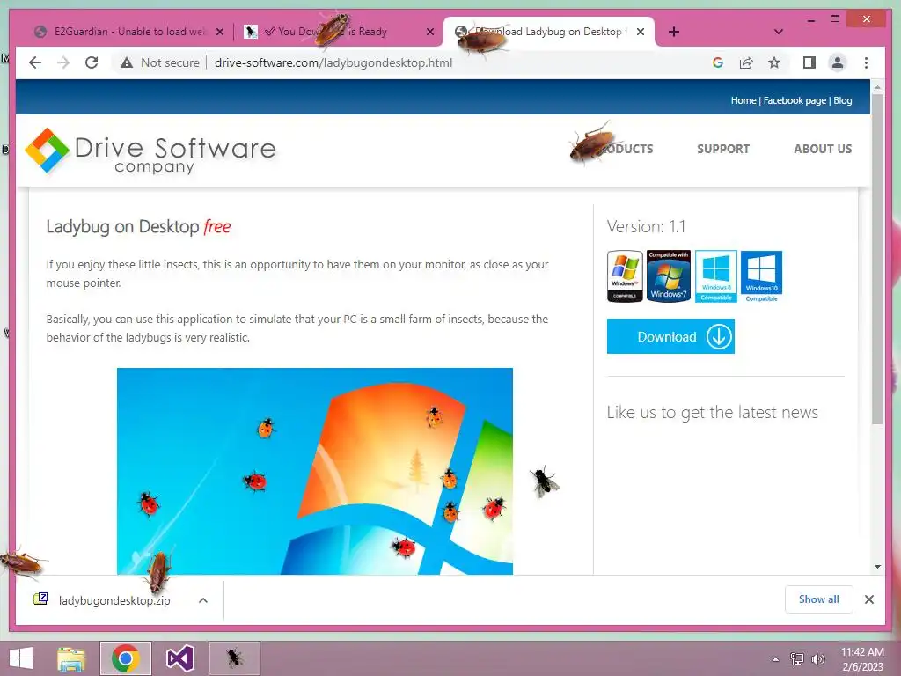Click the address bar URL drive-software.com
The width and height of the screenshot is (901, 676).
pyautogui.click(x=333, y=62)
